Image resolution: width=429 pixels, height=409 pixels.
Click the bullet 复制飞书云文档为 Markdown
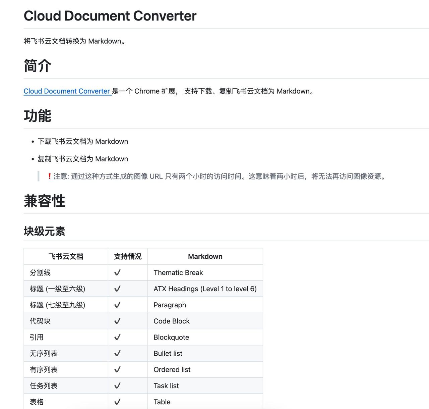83,159
